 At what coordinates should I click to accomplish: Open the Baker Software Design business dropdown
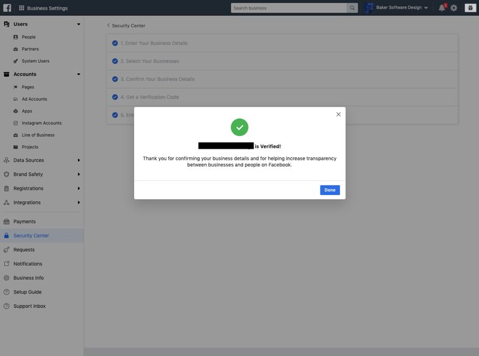pos(402,8)
